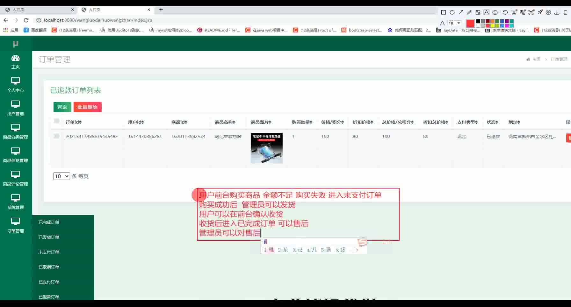The width and height of the screenshot is (571, 307).
Task: Undo the last annotation
Action: [505, 12]
